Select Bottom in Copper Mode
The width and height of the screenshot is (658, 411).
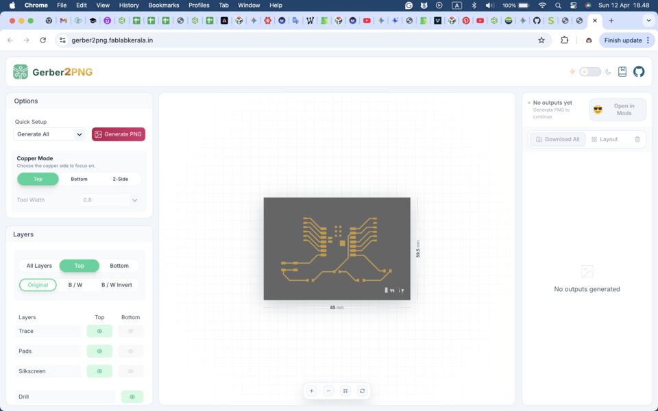79,179
